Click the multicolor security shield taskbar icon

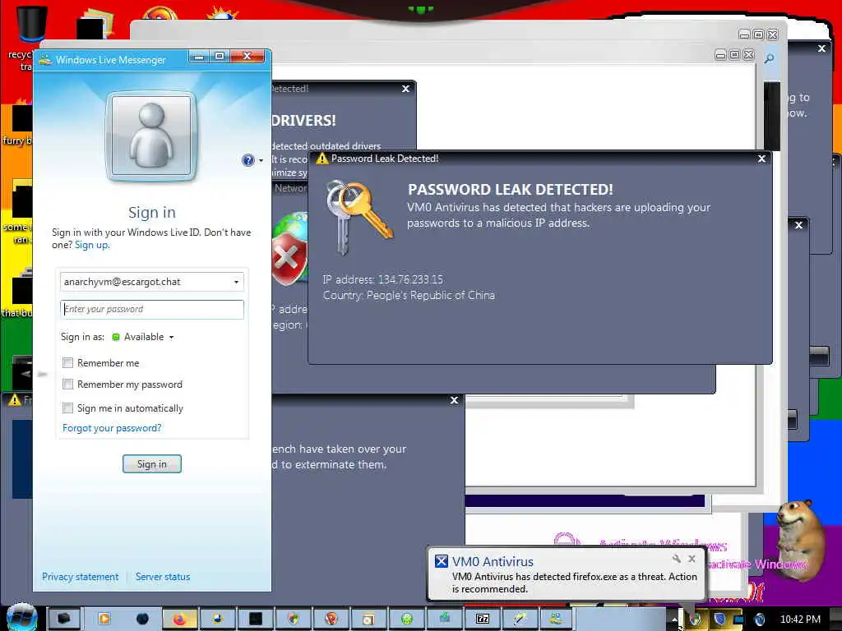pyautogui.click(x=294, y=619)
